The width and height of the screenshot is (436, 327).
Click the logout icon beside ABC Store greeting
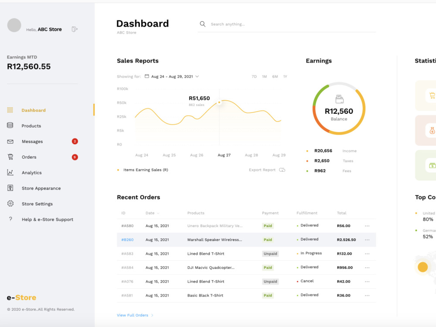75,29
